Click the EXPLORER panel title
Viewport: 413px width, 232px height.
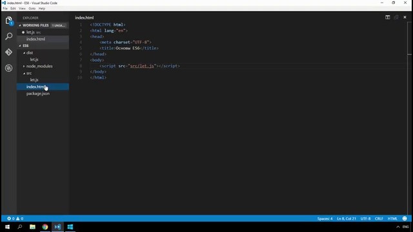click(x=30, y=18)
